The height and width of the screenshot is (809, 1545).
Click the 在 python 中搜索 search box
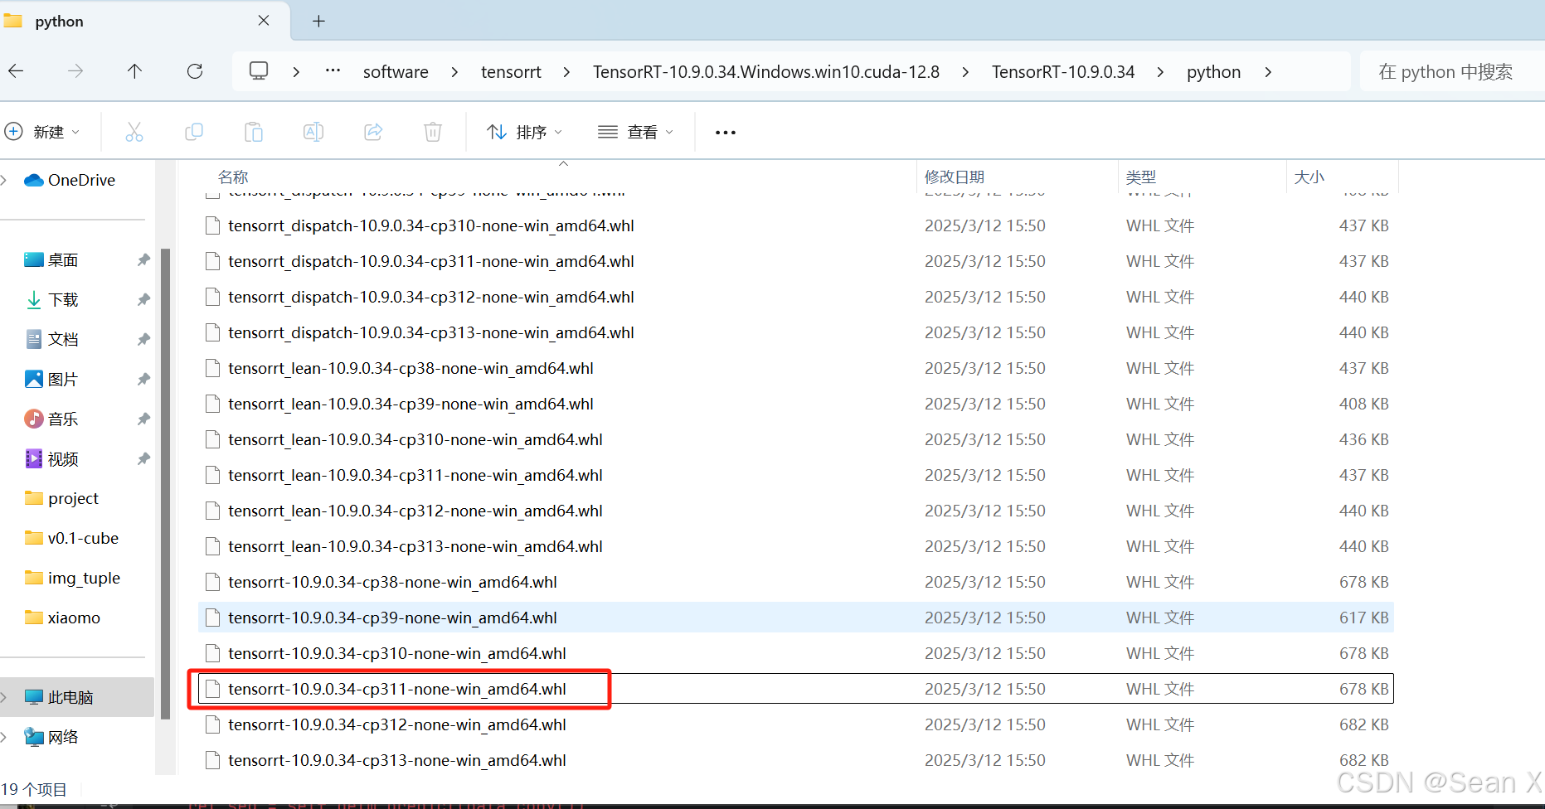click(1452, 72)
